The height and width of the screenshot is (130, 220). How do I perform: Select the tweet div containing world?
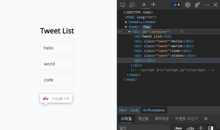tap(164, 46)
